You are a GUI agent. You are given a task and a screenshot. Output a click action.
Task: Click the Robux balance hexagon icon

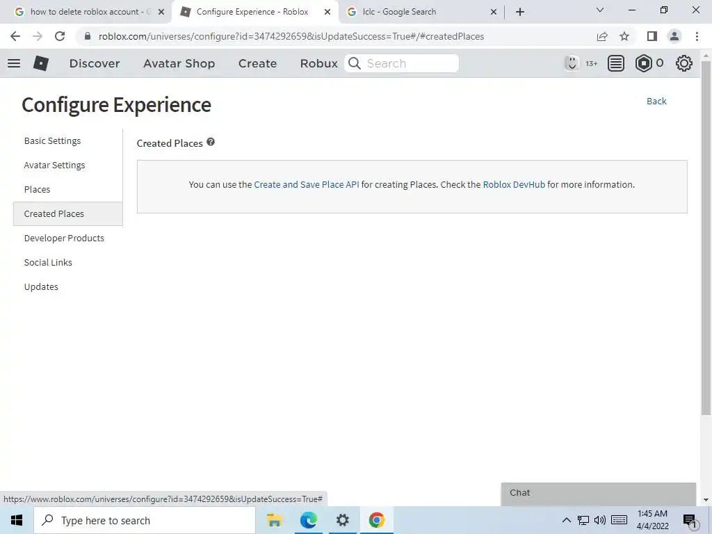pos(643,63)
